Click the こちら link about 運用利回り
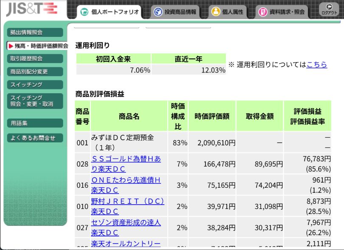The image size is (344, 250). click(x=316, y=64)
